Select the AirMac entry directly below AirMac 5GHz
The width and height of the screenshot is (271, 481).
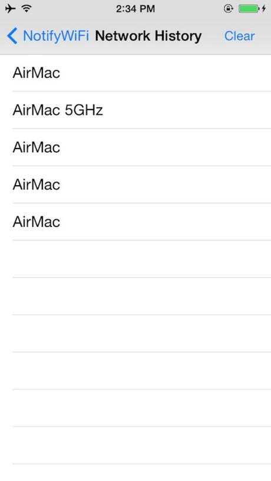click(135, 147)
